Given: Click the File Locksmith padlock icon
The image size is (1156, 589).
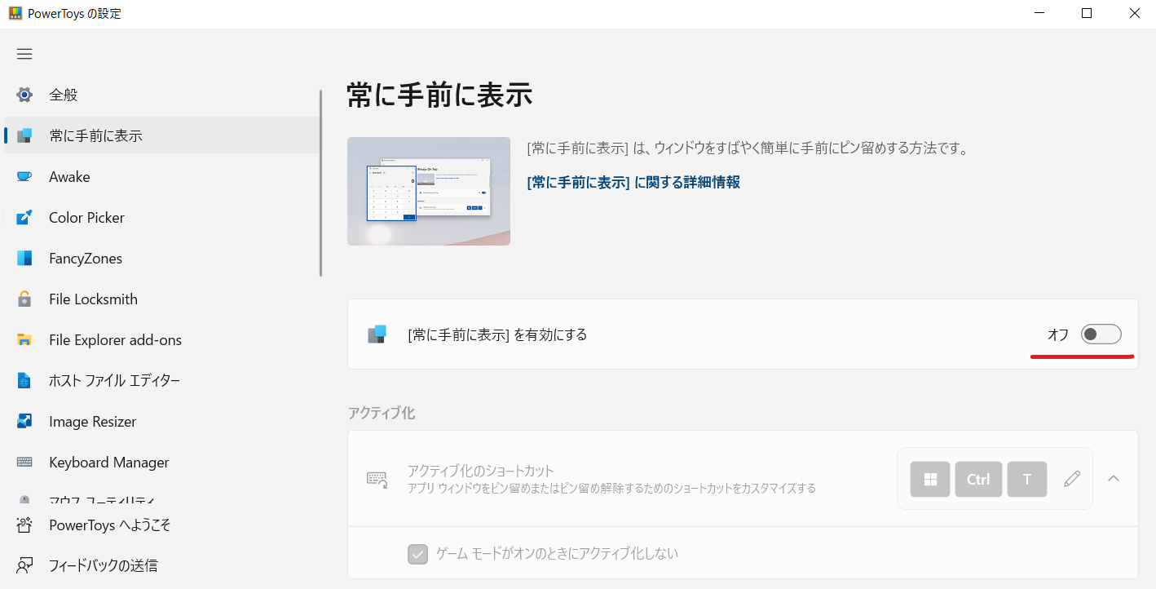Looking at the screenshot, I should (x=24, y=299).
